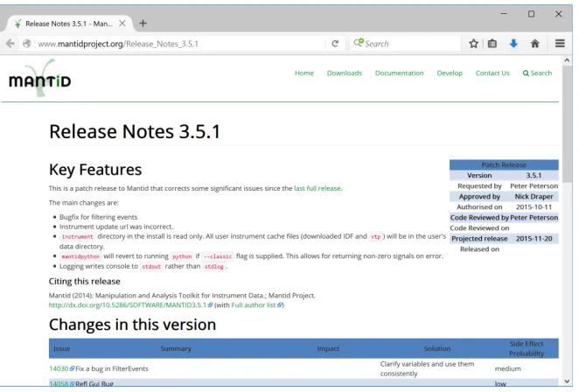The height and width of the screenshot is (392, 579).
Task: Maximize the browser window
Action: [531, 14]
